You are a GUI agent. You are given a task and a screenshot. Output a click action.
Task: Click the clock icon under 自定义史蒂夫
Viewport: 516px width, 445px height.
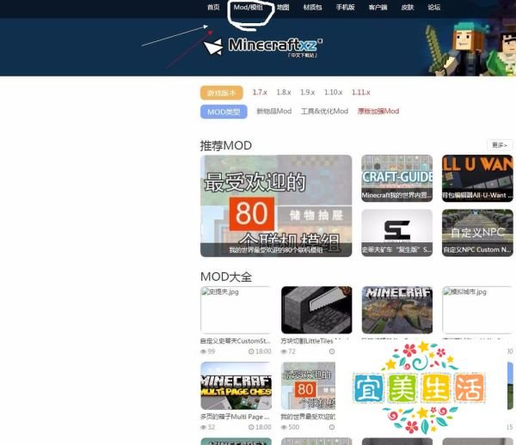click(x=251, y=351)
